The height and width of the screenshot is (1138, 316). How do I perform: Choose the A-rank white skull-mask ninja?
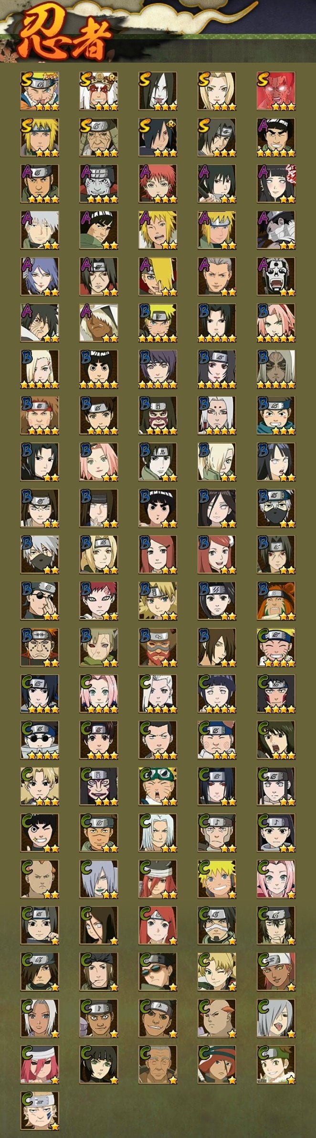pos(276,277)
